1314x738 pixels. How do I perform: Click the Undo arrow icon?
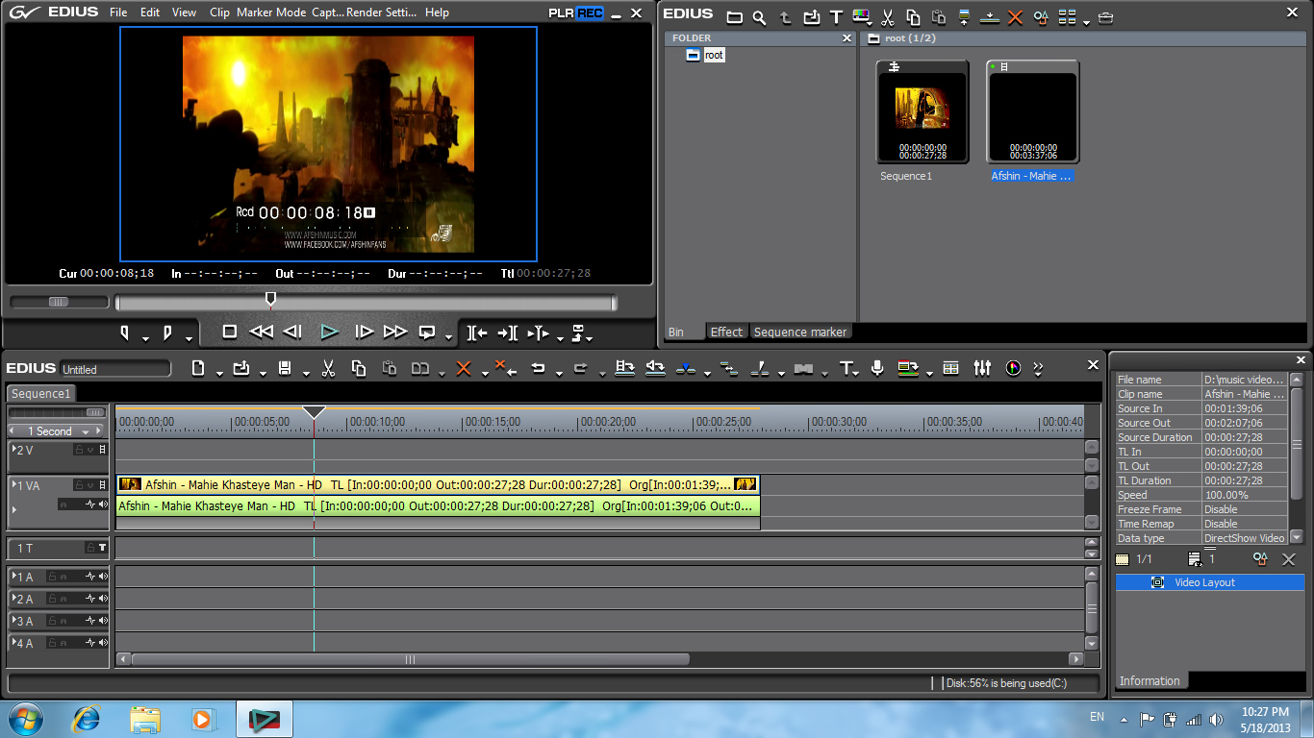539,368
